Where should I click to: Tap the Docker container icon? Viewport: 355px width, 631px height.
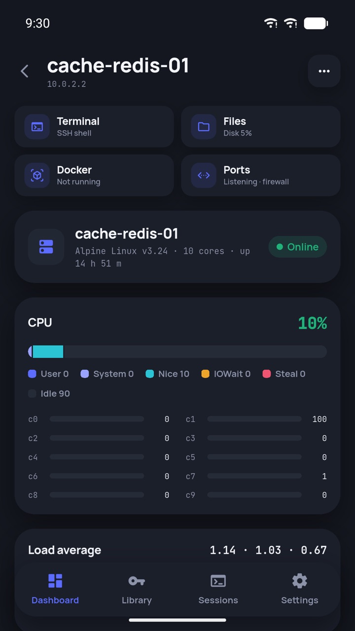click(x=37, y=175)
